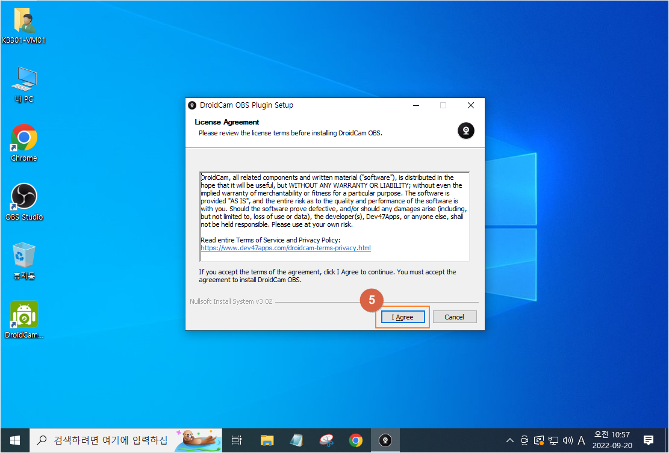This screenshot has height=453, width=669.
Task: Open the volume speaker tray icon
Action: pos(567,440)
